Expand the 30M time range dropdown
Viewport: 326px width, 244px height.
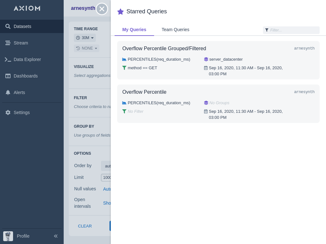click(85, 38)
